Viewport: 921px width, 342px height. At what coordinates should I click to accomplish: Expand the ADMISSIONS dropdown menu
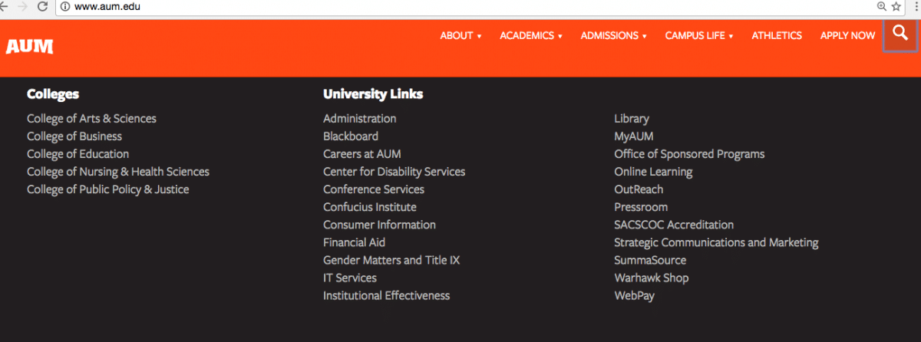pyautogui.click(x=614, y=35)
